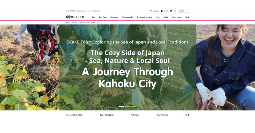Open the Bus Pass menu
This screenshot has height=133, width=255.
click(103, 17)
